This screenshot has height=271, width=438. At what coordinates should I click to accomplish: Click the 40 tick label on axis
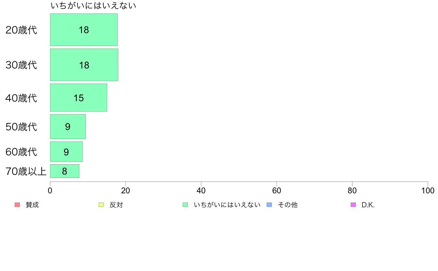click(x=201, y=191)
